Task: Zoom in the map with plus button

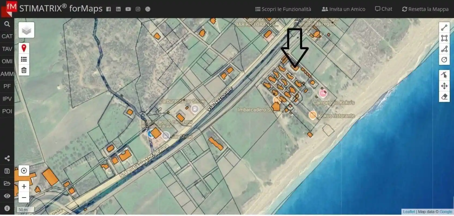Action: (24, 186)
